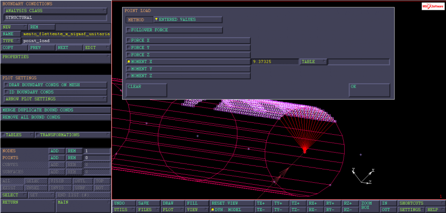Viewport: 446px width, 213px height.
Task: Click RX+ rotate button
Action: pos(314,204)
